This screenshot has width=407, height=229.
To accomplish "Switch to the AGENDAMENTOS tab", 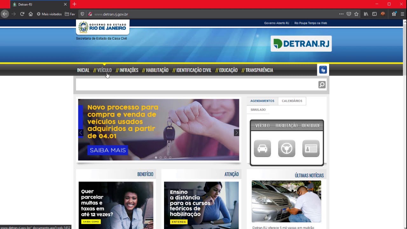I will pyautogui.click(x=262, y=101).
